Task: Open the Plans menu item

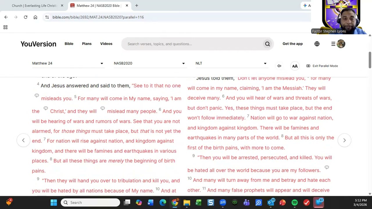Action: 87,44
